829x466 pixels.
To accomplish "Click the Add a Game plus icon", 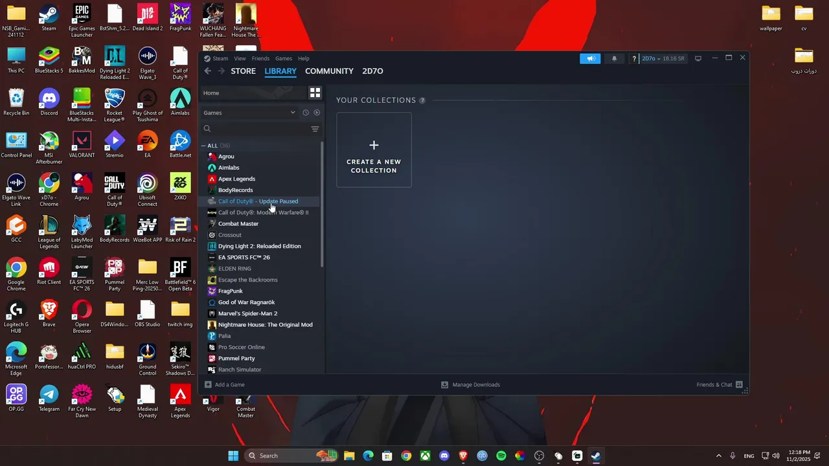I will (208, 384).
